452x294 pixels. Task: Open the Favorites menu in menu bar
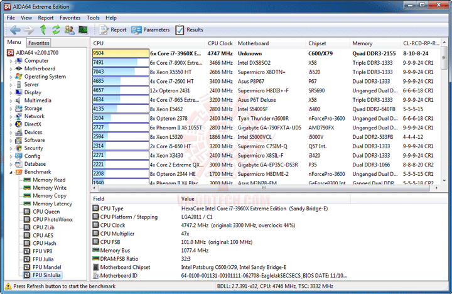click(70, 18)
